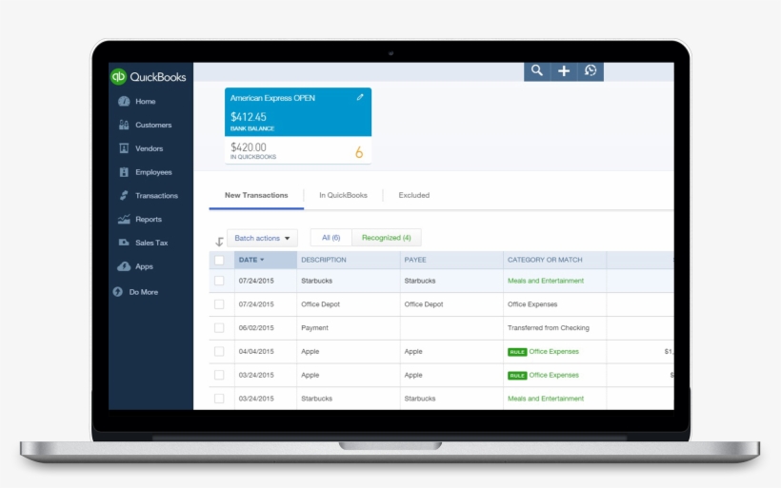Click the Vendors sidebar icon

[124, 148]
